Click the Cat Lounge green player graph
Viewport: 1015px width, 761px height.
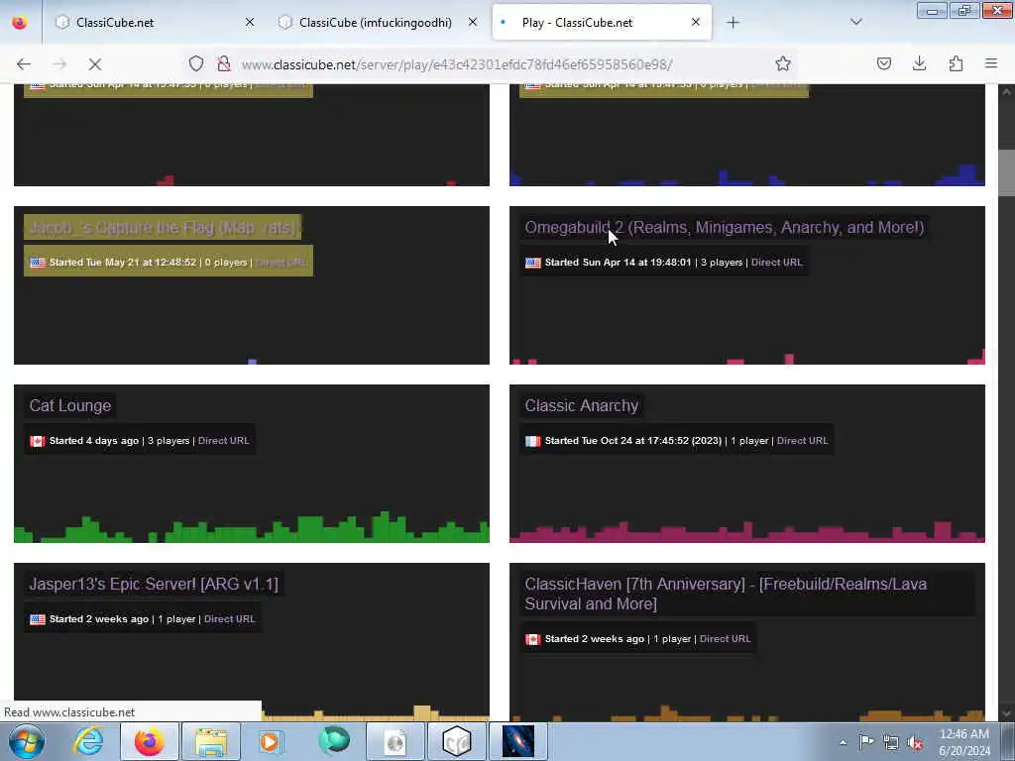(x=252, y=527)
